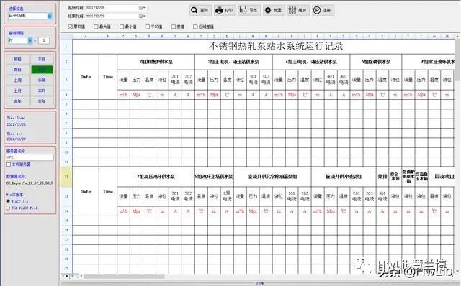Enable the 最小值 checkbox

point(122,27)
